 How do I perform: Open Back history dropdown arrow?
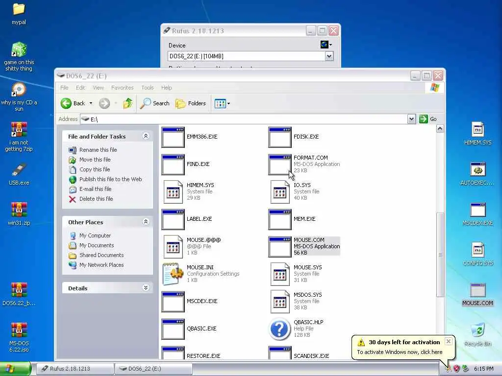tap(91, 103)
